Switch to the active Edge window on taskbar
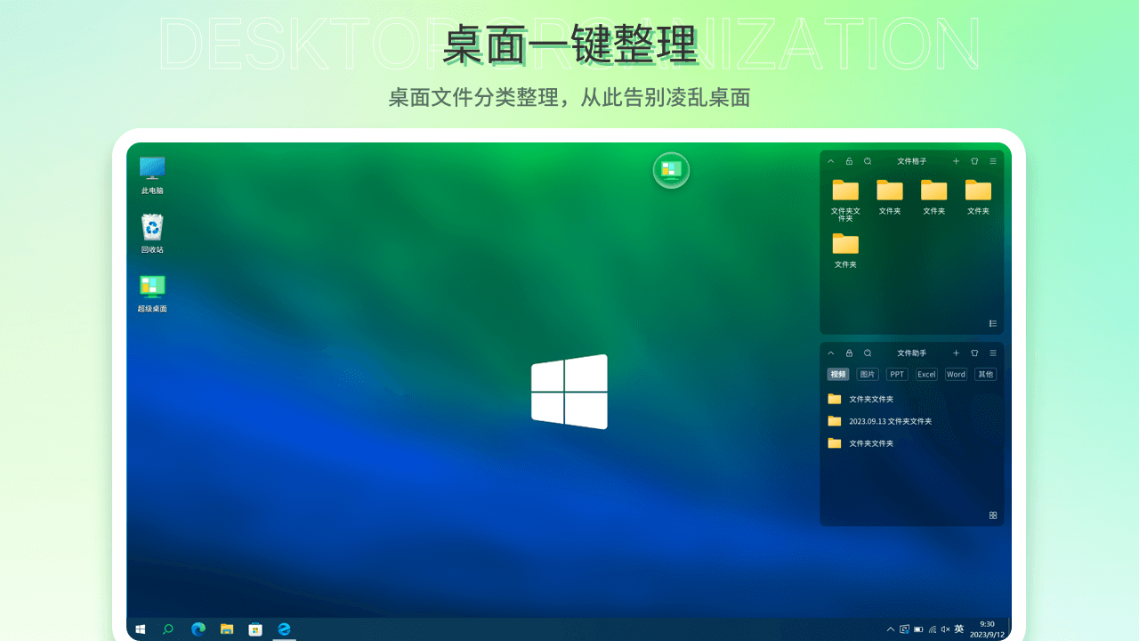Image resolution: width=1139 pixels, height=641 pixels. (x=284, y=629)
